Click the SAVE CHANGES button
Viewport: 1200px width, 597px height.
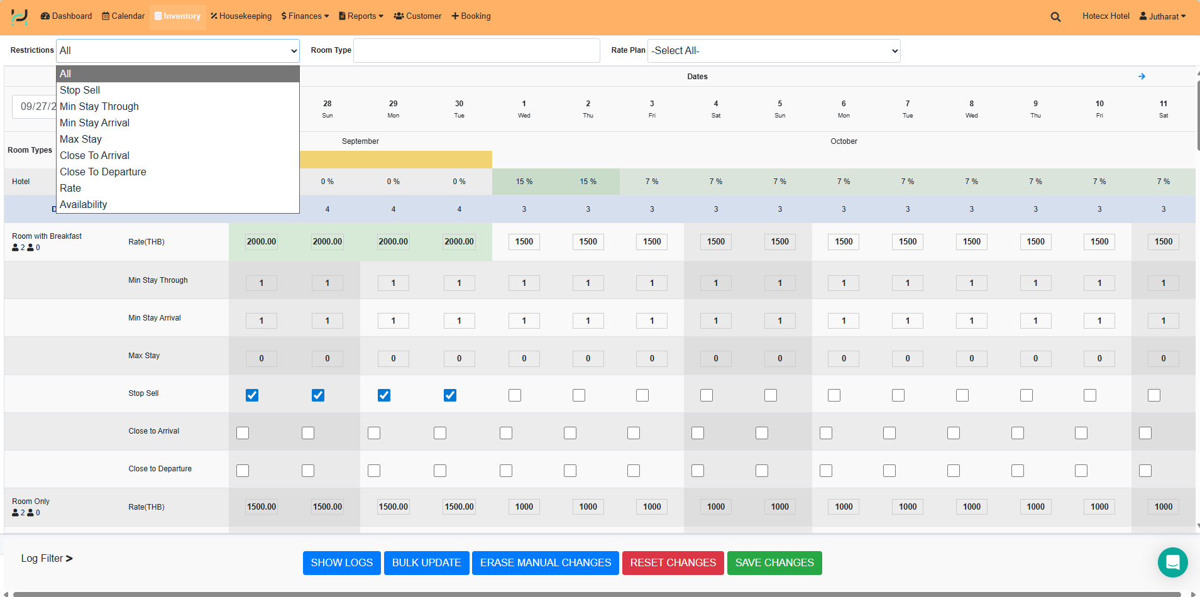774,563
